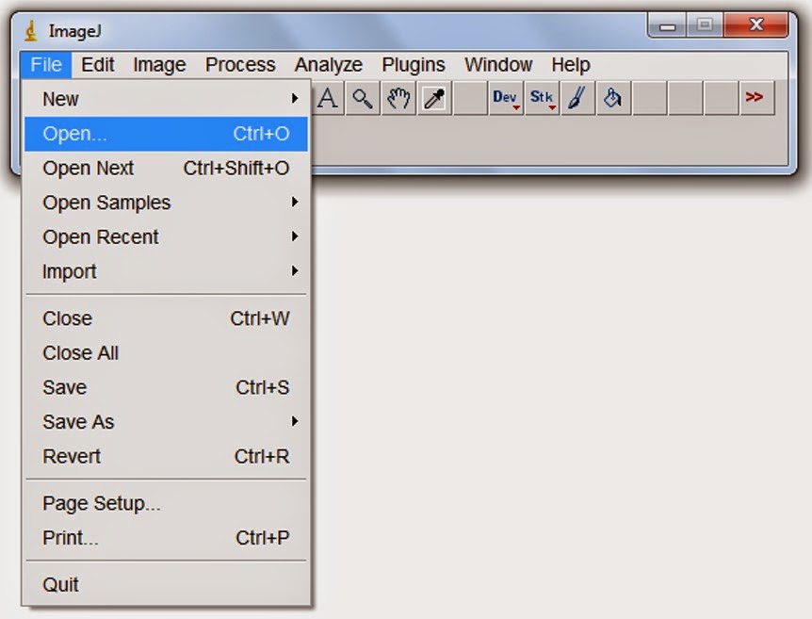Expand the Open Samples submenu
Screen dimensions: 812x619
(166, 203)
